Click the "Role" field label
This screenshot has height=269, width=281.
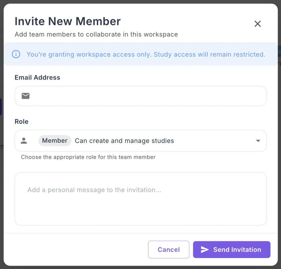pos(21,121)
